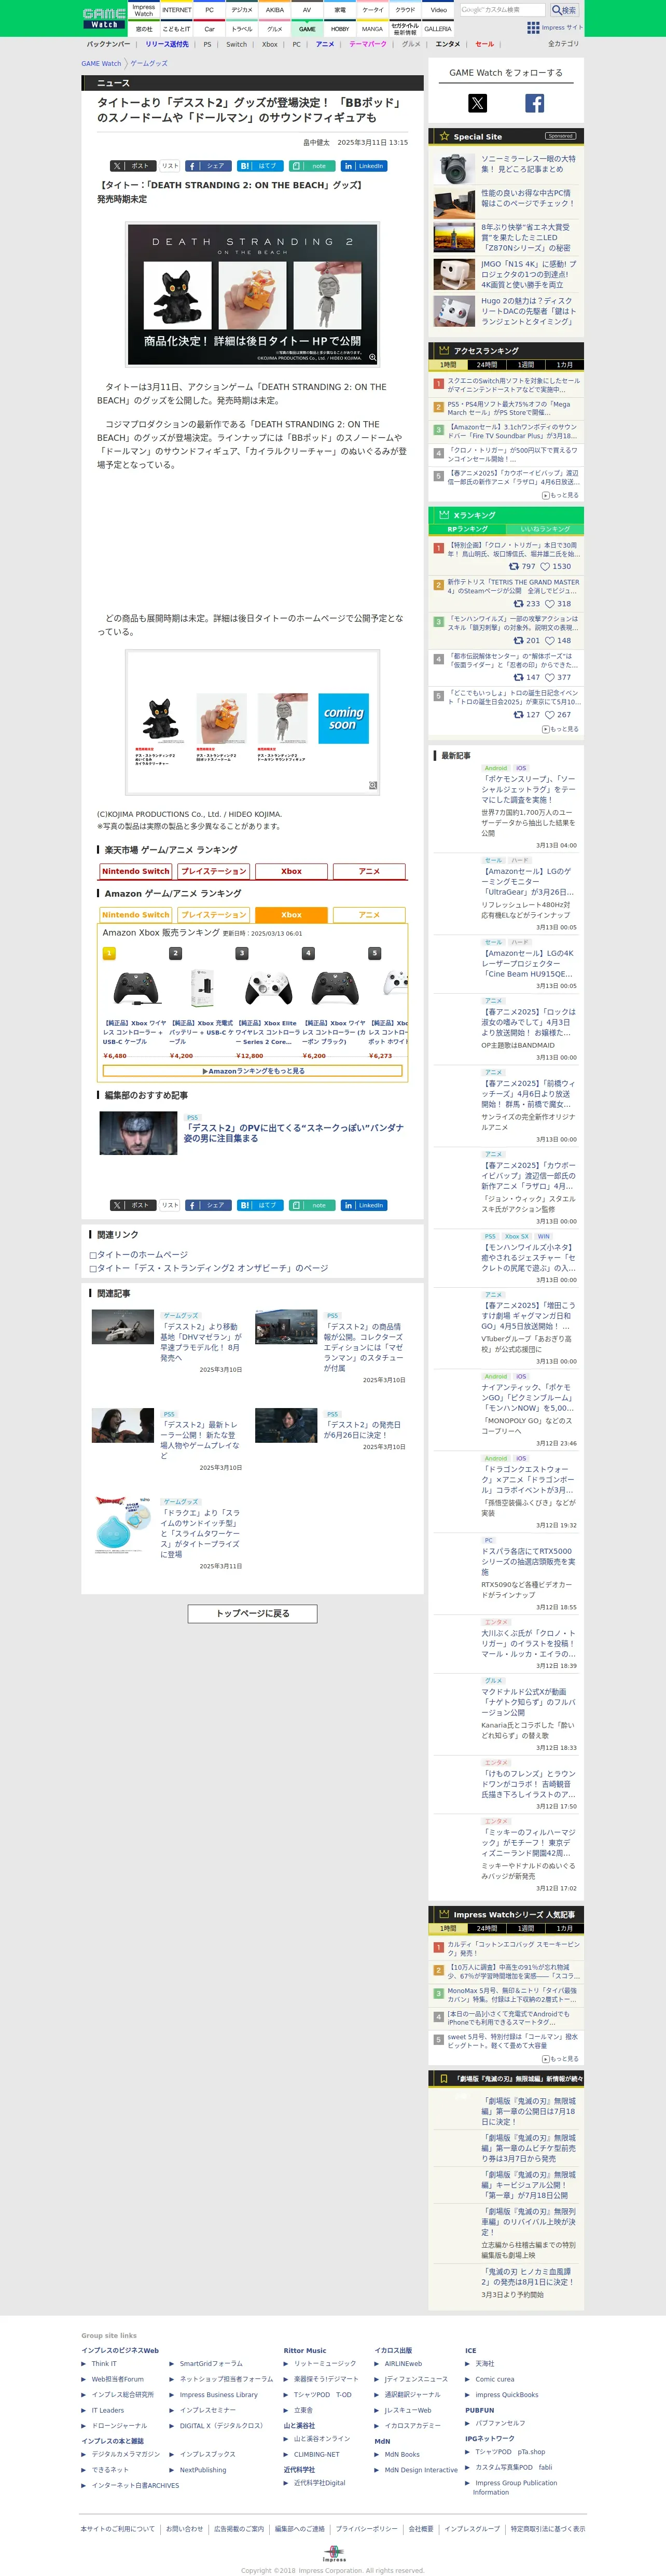Click the bottom note share button
The image size is (666, 2576).
coord(312,1205)
